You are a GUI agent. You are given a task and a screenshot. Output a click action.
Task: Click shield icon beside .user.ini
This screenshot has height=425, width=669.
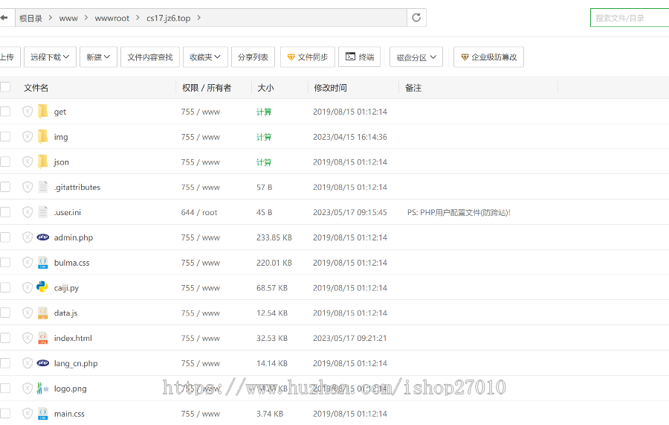pos(28,212)
